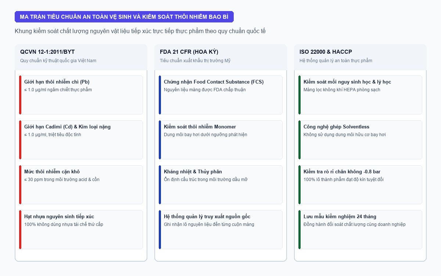Open the Kiểm tra rò rỉ chân không card
This screenshot has width=441, height=276.
[360, 185]
